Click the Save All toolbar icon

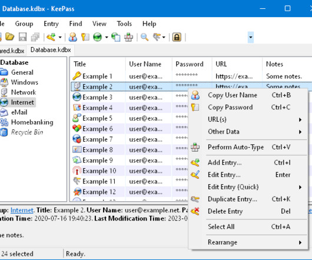click(x=35, y=37)
